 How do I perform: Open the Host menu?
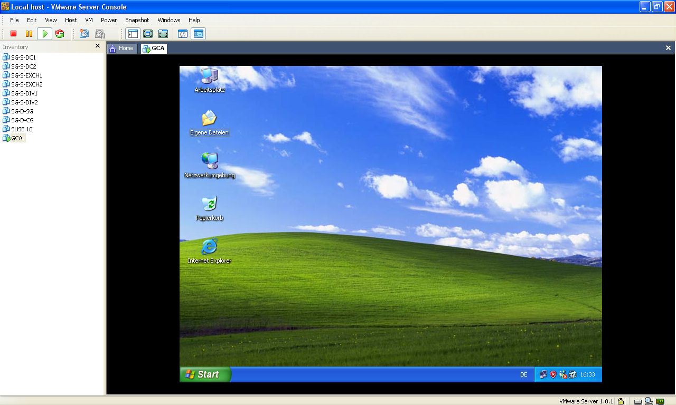[x=71, y=20]
